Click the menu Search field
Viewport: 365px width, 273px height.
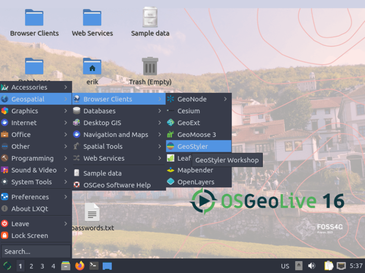pos(36,251)
